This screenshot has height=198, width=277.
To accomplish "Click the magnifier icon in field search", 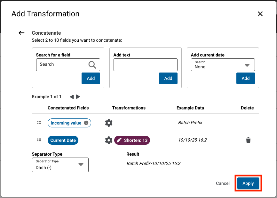I will [x=92, y=65].
